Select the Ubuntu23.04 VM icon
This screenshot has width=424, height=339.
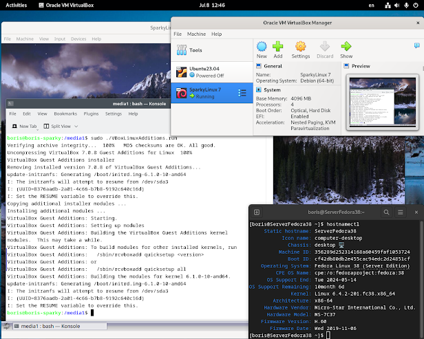click(182, 72)
